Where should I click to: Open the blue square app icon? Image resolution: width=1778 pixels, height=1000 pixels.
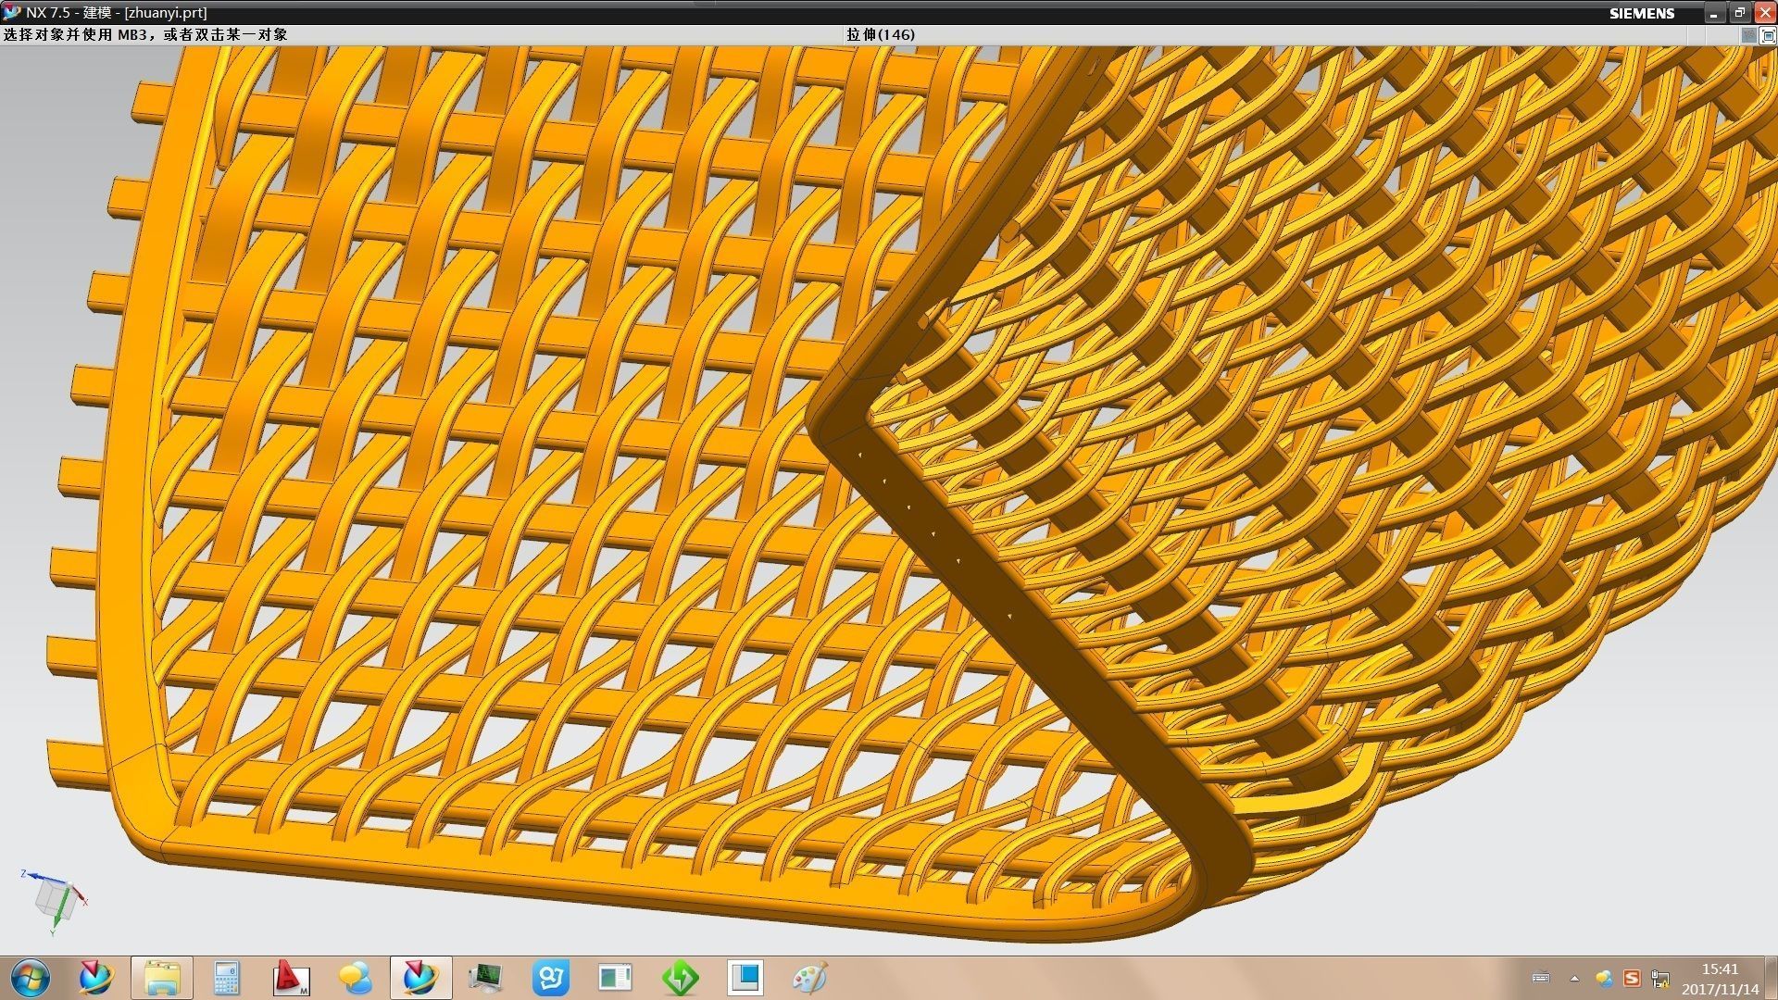745,978
